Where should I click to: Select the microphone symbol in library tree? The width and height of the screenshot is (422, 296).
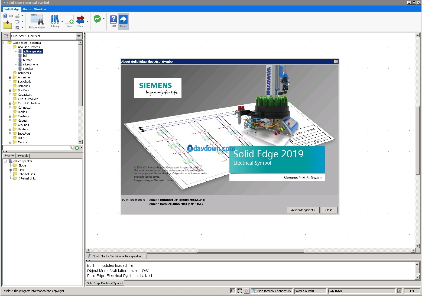(30, 64)
